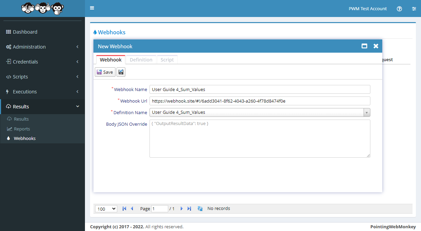Click the Save button
The width and height of the screenshot is (421, 231).
pos(105,72)
